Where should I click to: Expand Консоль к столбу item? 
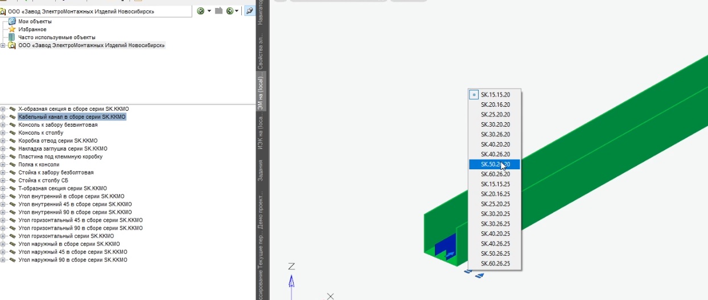point(3,132)
